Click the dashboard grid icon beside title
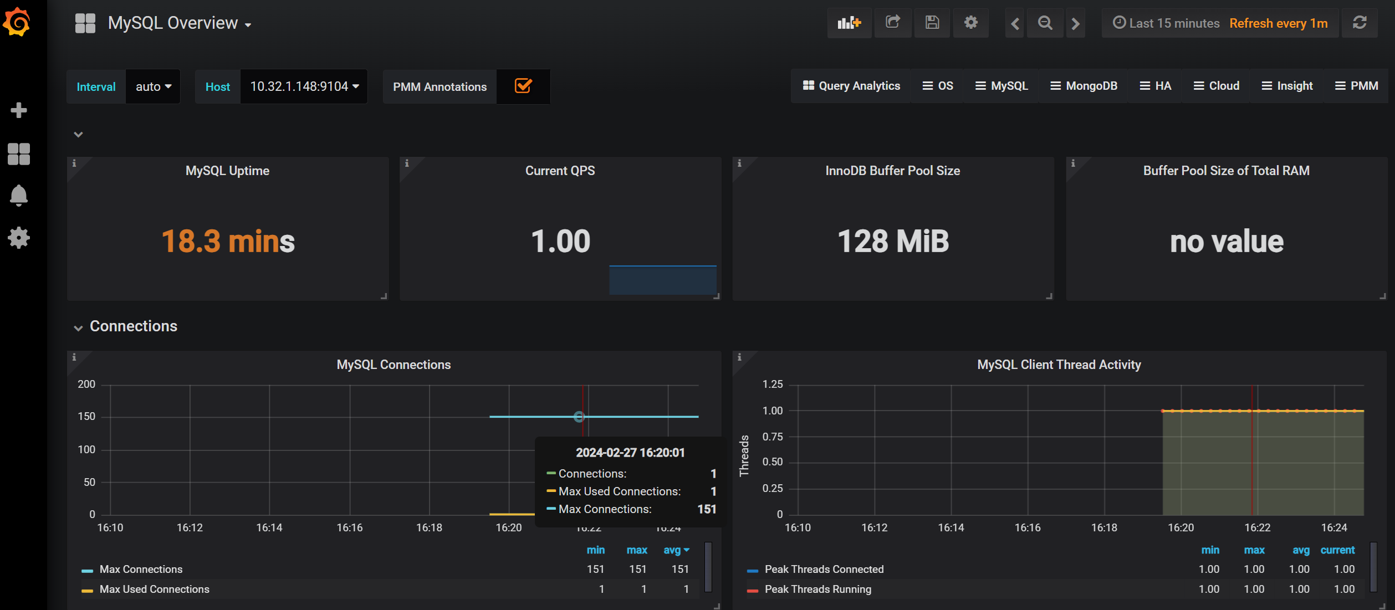This screenshot has width=1395, height=610. [85, 23]
